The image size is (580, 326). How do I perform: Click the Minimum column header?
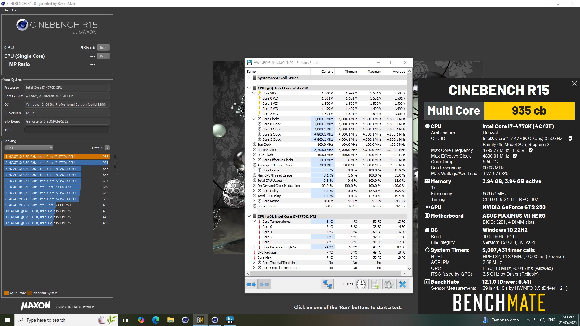(346, 72)
